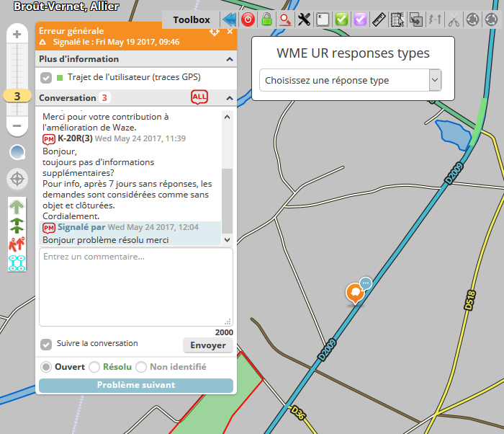Click the overlapping squares copy icon
The height and width of the screenshot is (434, 504).
(416, 19)
